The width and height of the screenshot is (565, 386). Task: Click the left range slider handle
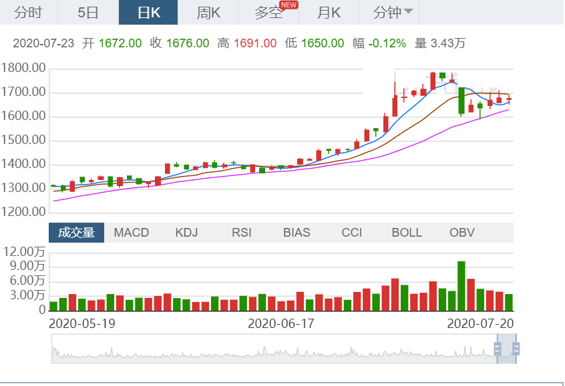tap(498, 349)
